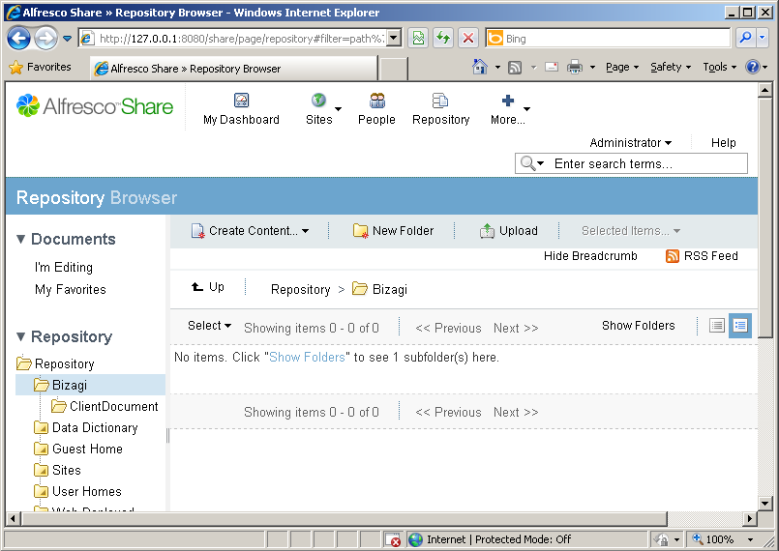
Task: Open the IE Page menu
Action: [x=621, y=67]
